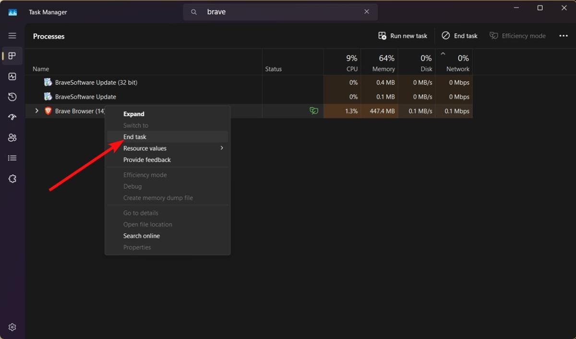The width and height of the screenshot is (576, 339).
Task: Open Task Manager settings gear
Action: click(12, 327)
